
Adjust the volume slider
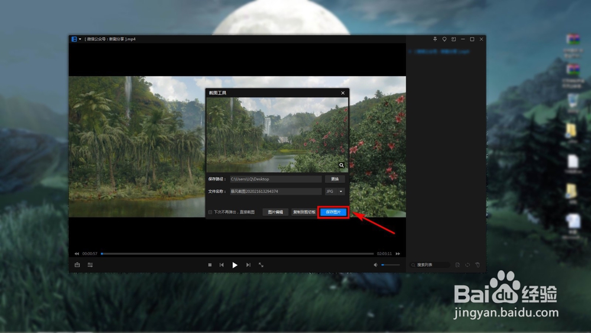pyautogui.click(x=391, y=265)
